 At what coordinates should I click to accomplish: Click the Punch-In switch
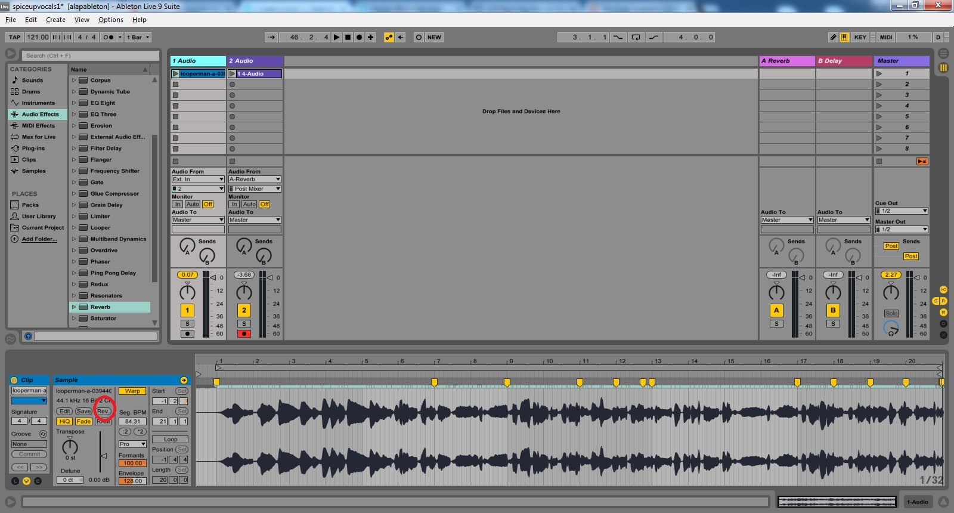click(618, 37)
